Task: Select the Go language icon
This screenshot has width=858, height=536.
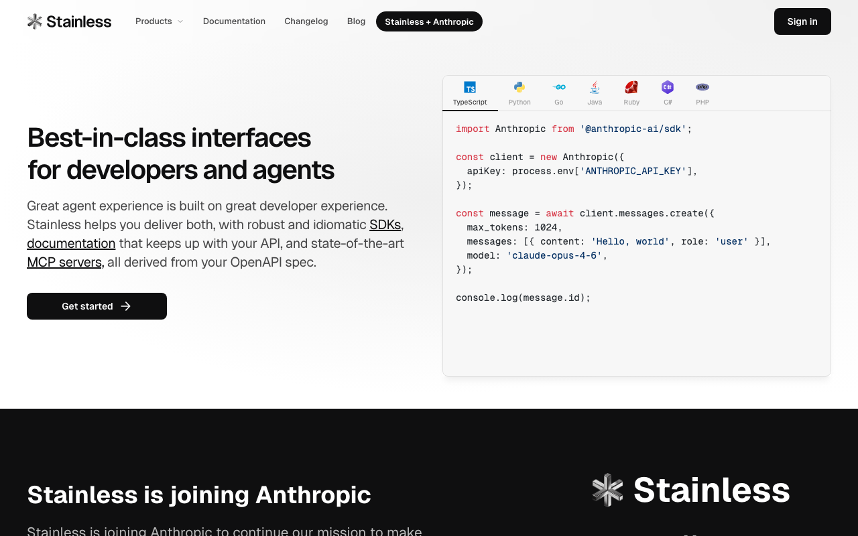Action: pos(559,87)
